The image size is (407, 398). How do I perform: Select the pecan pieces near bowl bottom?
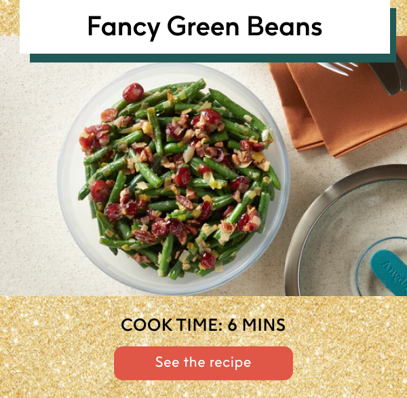point(144,236)
